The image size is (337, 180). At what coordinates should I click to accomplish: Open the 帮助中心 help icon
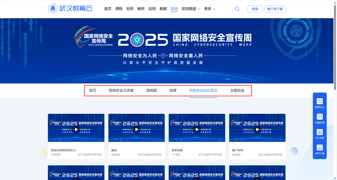pyautogui.click(x=320, y=101)
